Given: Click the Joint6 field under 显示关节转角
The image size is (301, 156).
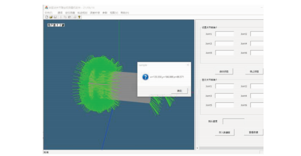Looking at the screenshot, I should coord(257,105).
